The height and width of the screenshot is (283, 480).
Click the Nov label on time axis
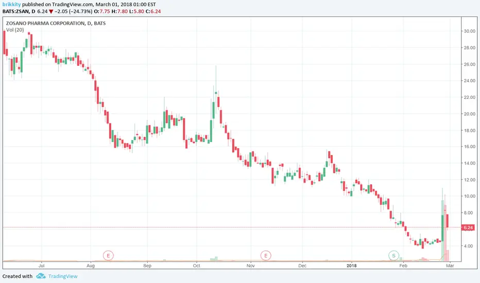(x=251, y=266)
